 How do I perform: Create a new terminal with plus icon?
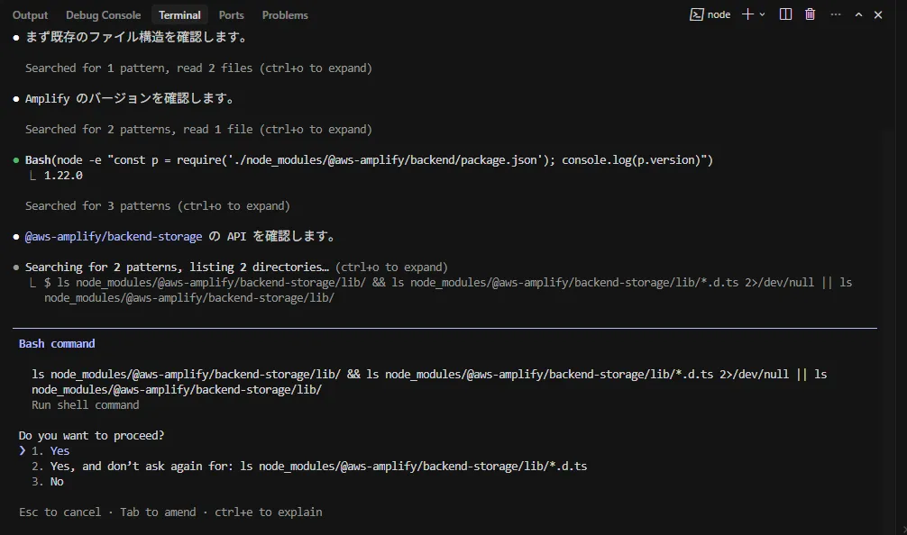click(x=747, y=14)
